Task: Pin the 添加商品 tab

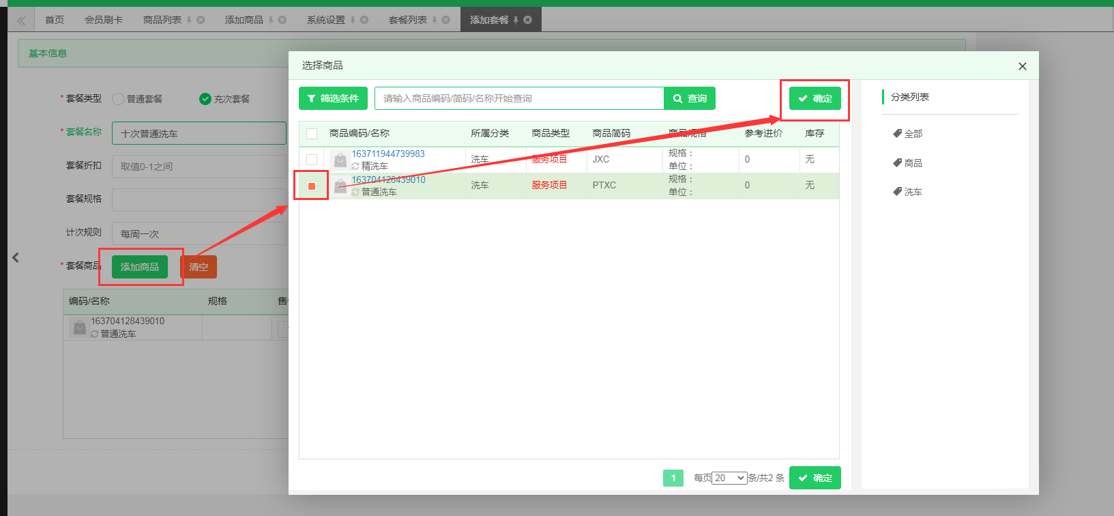Action: [x=271, y=20]
